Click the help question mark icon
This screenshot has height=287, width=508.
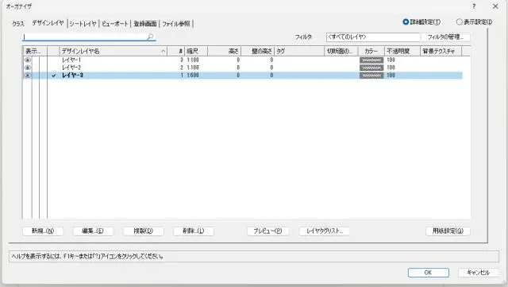point(474,6)
